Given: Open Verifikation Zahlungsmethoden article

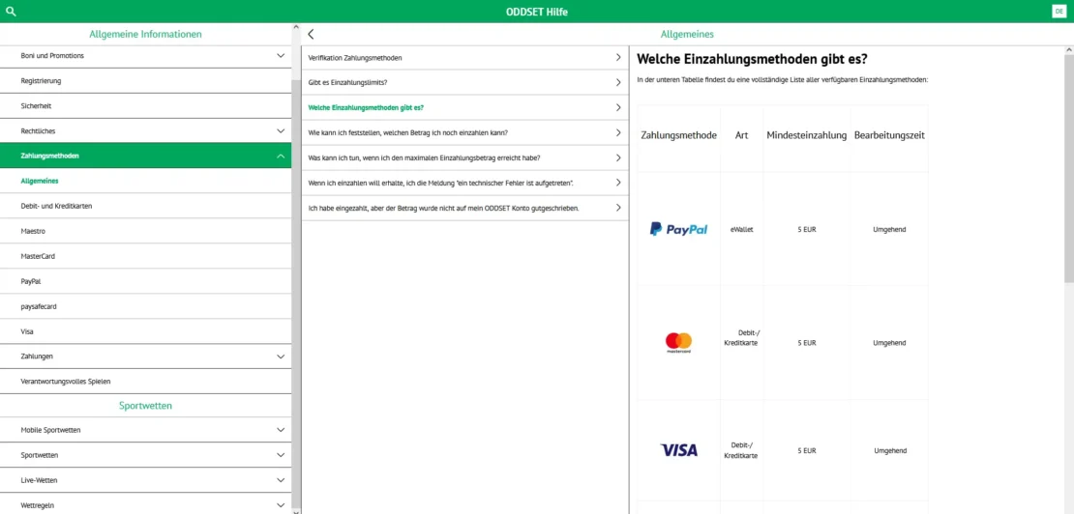Looking at the screenshot, I should 465,58.
